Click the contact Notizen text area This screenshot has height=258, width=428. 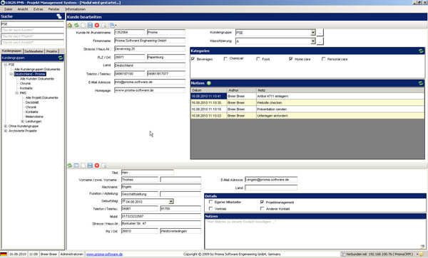(315, 234)
